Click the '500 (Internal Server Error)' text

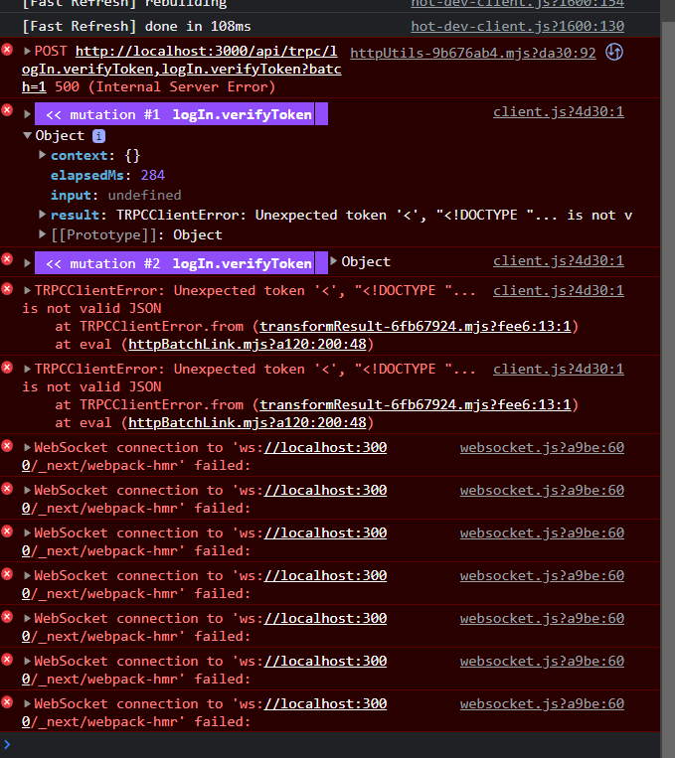[165, 87]
